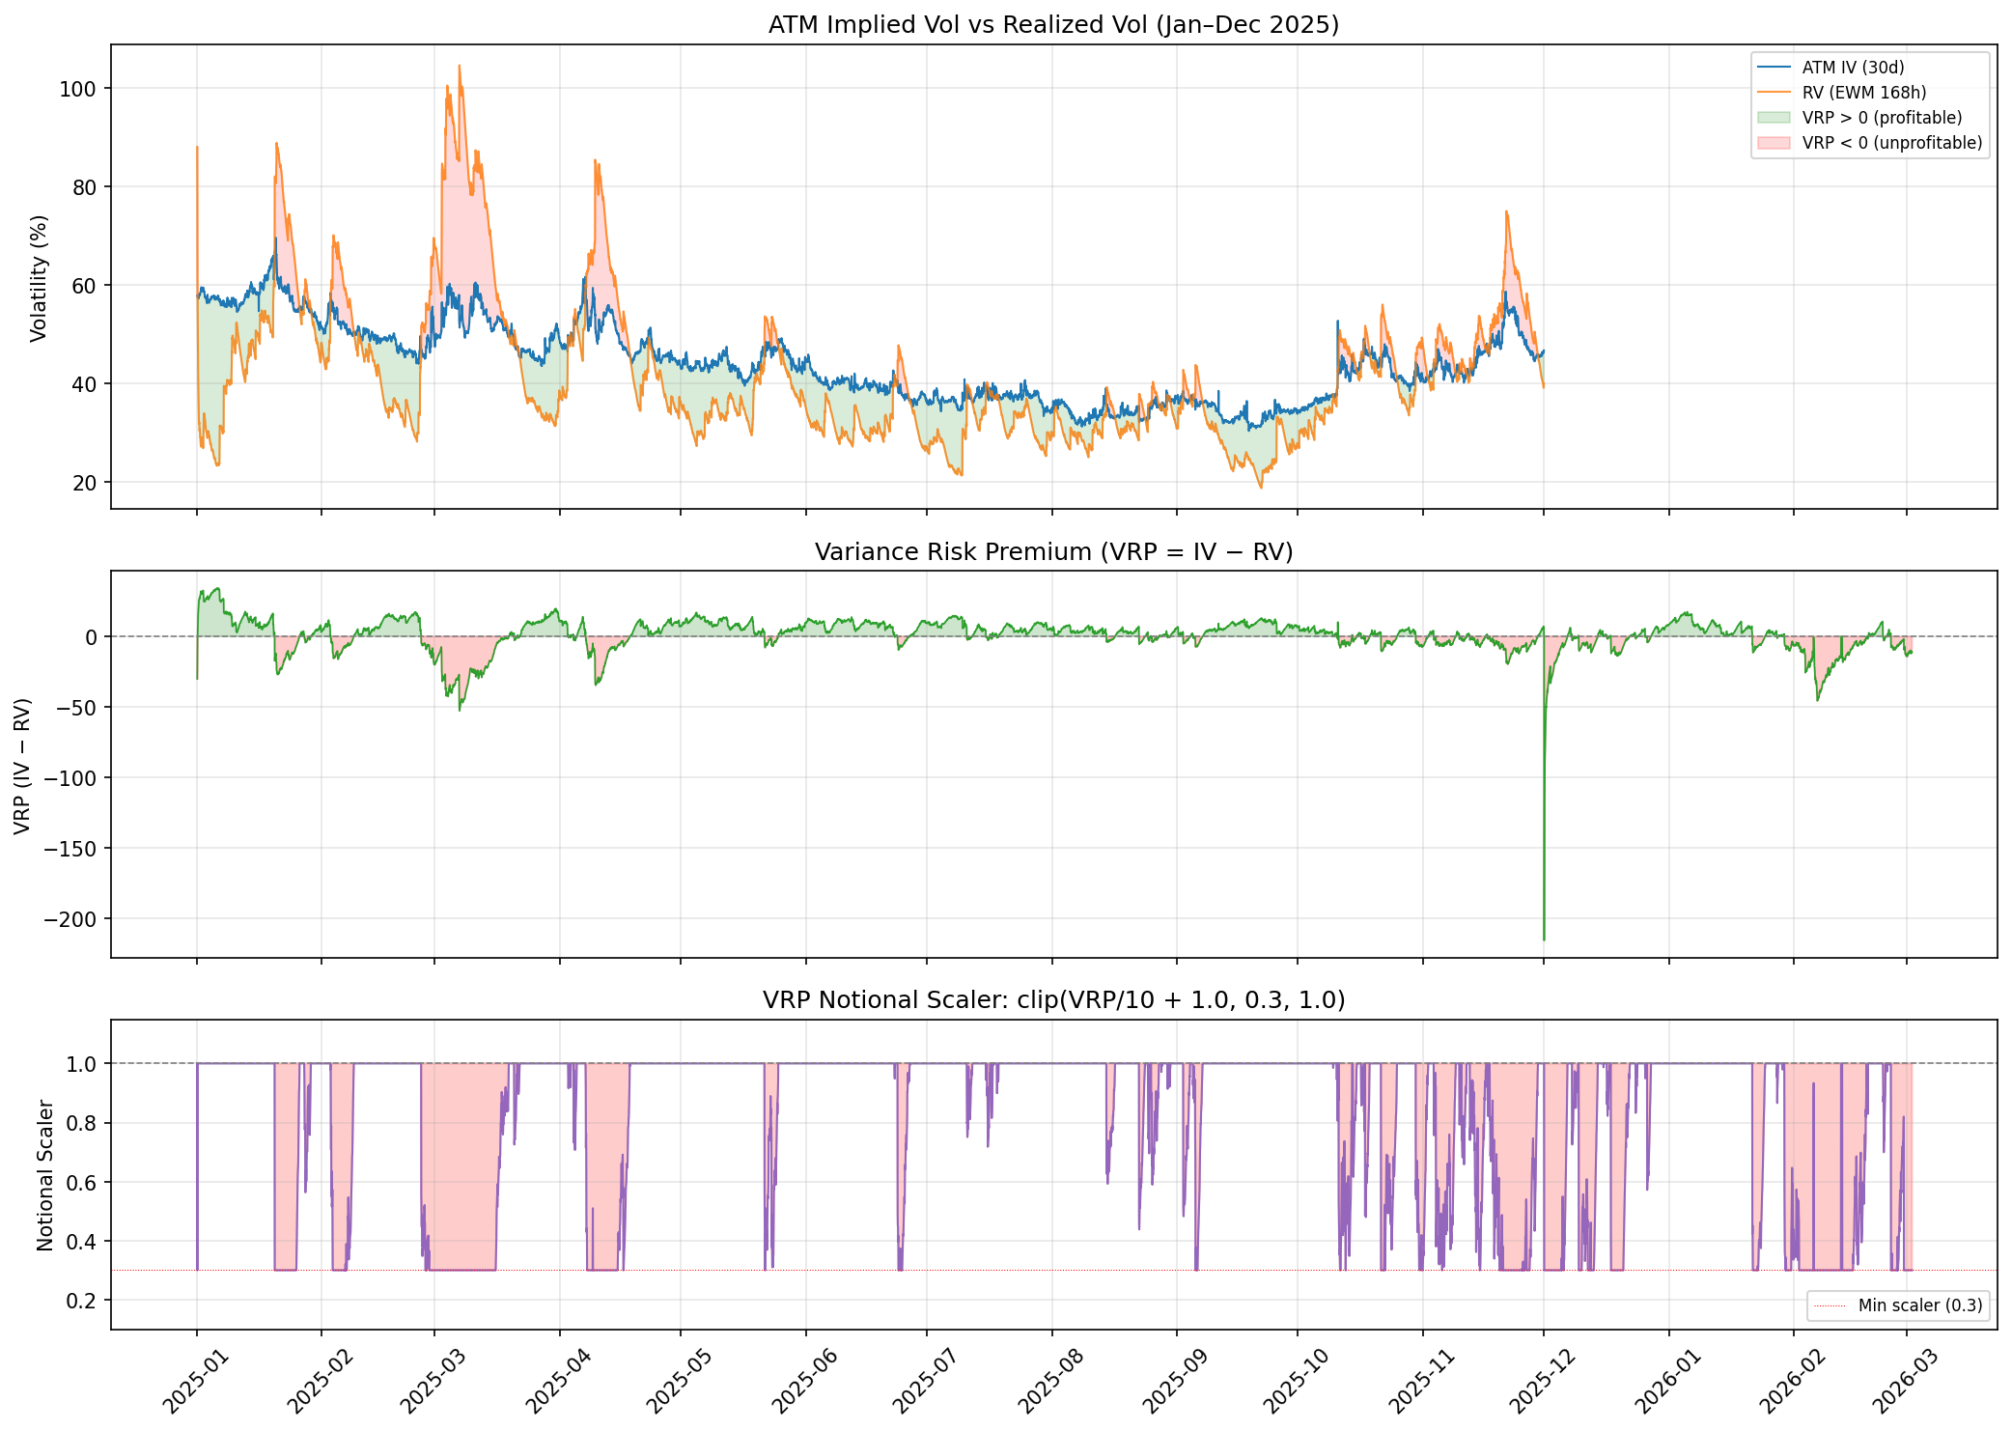Click the top chart title text
The image size is (2012, 1431).
pos(1053,25)
